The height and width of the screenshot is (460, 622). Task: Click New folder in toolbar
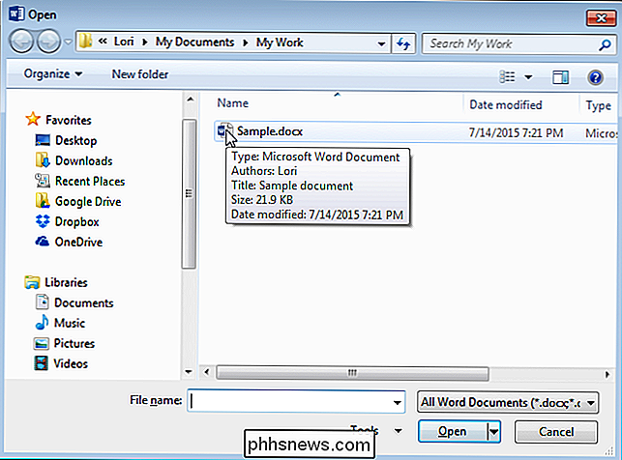139,74
